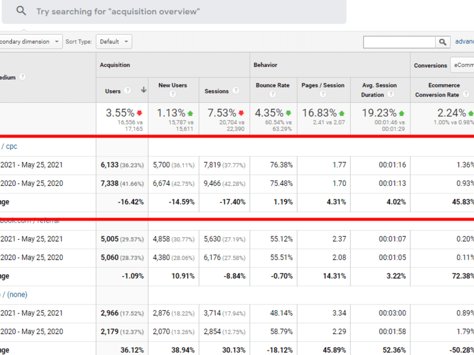Select the 5,005 users cell
Image resolution: width=474 pixels, height=355 pixels.
coord(122,239)
